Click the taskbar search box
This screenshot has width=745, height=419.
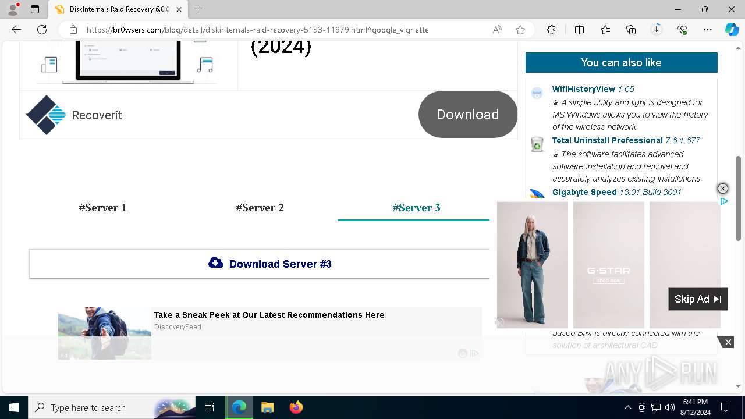112,407
